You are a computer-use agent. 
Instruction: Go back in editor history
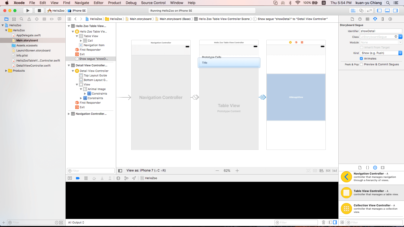75,19
